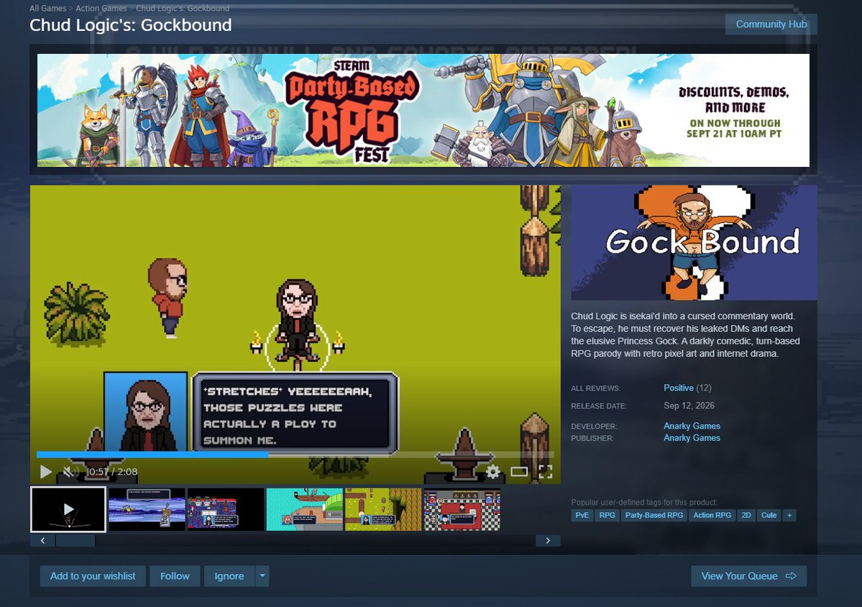
Task: Ignore this game
Action: (229, 576)
